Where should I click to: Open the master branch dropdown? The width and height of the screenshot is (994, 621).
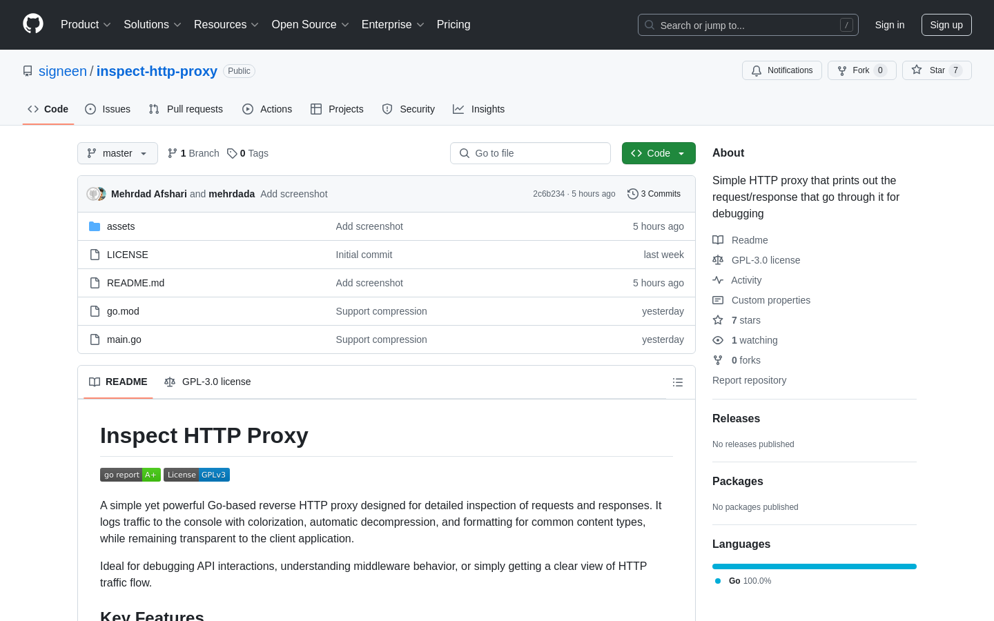(x=117, y=153)
